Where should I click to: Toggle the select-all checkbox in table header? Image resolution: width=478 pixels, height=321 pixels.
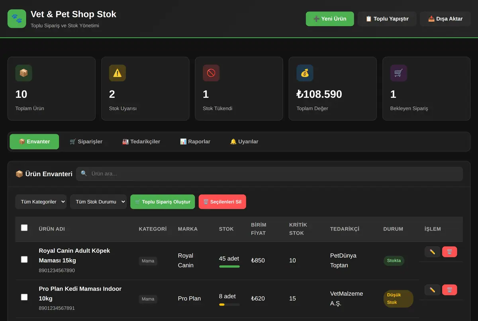(24, 228)
